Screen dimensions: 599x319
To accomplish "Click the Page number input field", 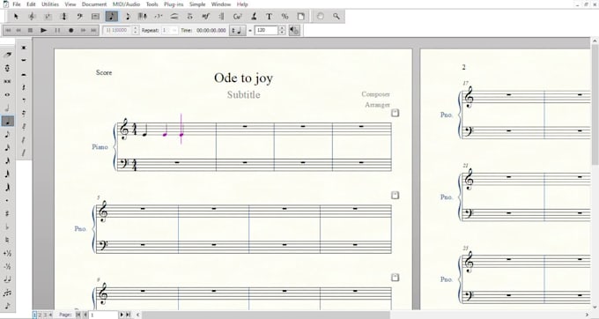I will pos(103,315).
